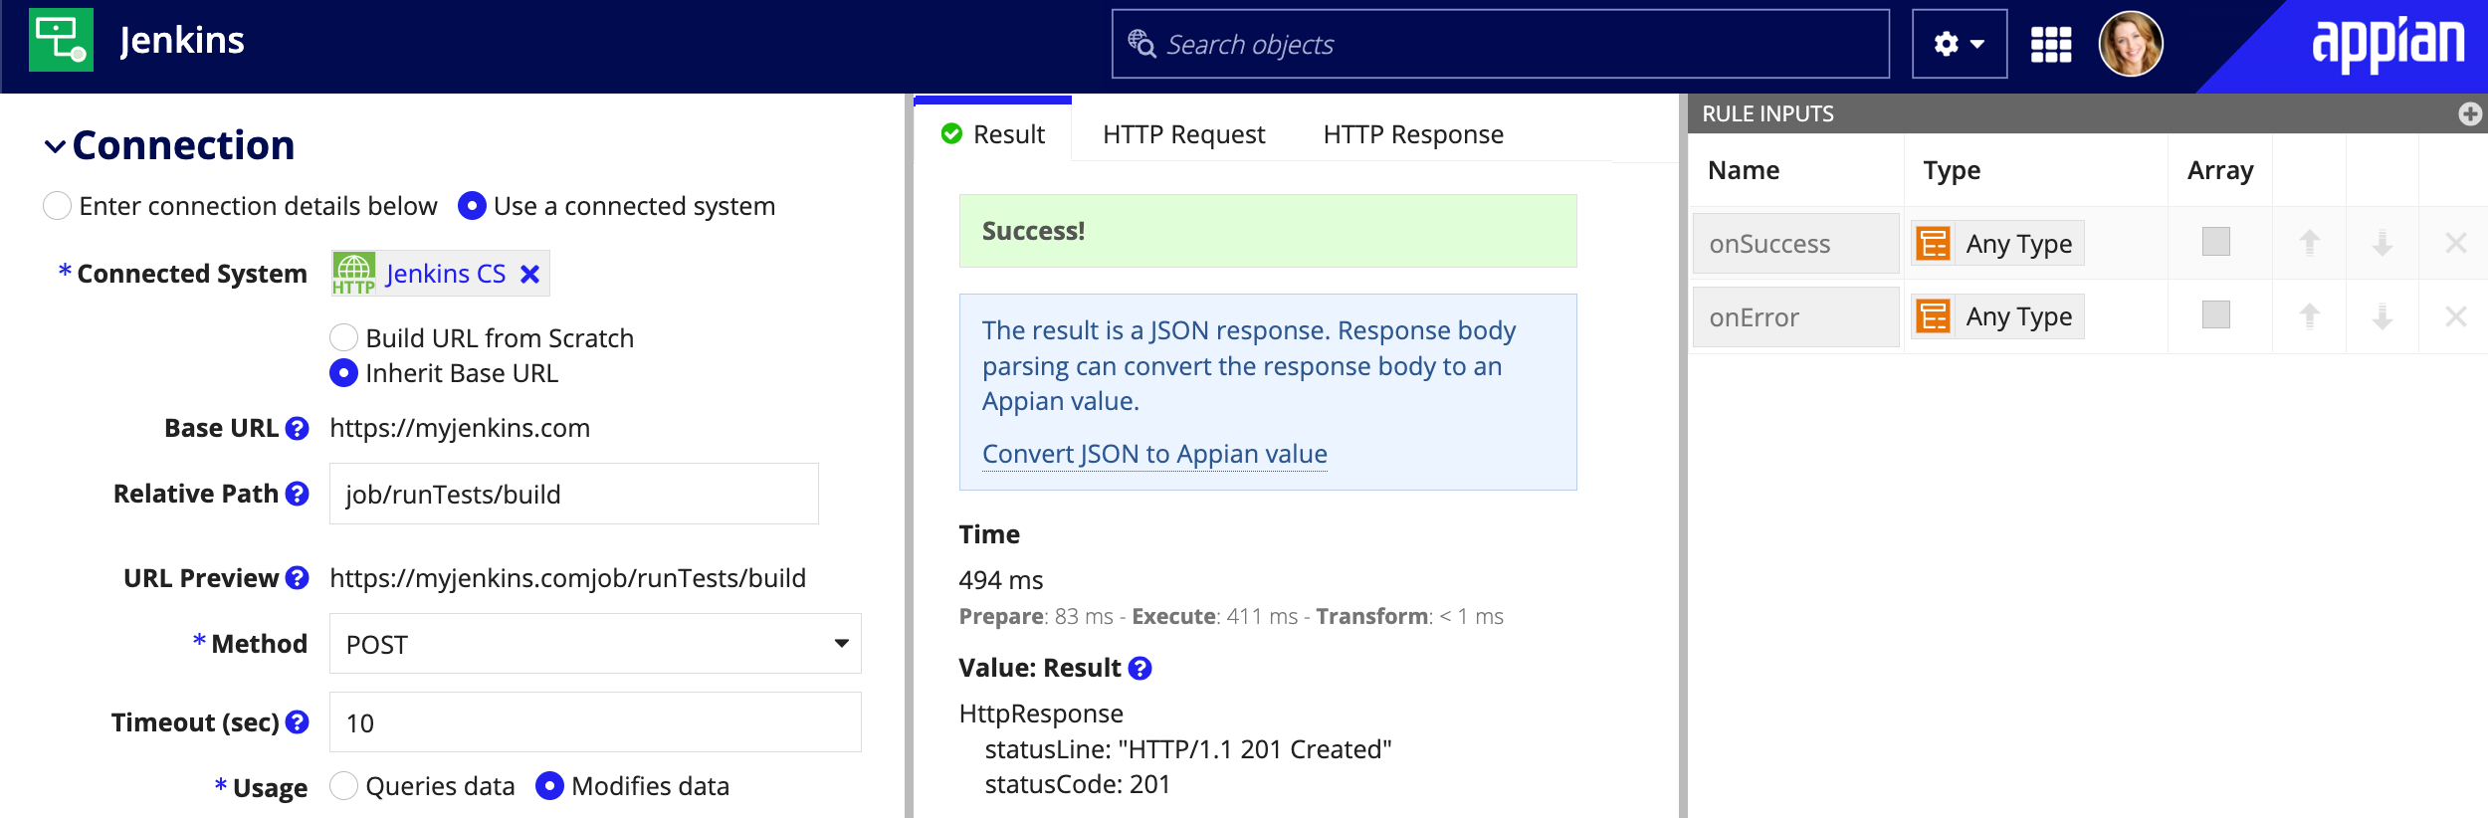Click the onError rule input name field

[x=1795, y=317]
